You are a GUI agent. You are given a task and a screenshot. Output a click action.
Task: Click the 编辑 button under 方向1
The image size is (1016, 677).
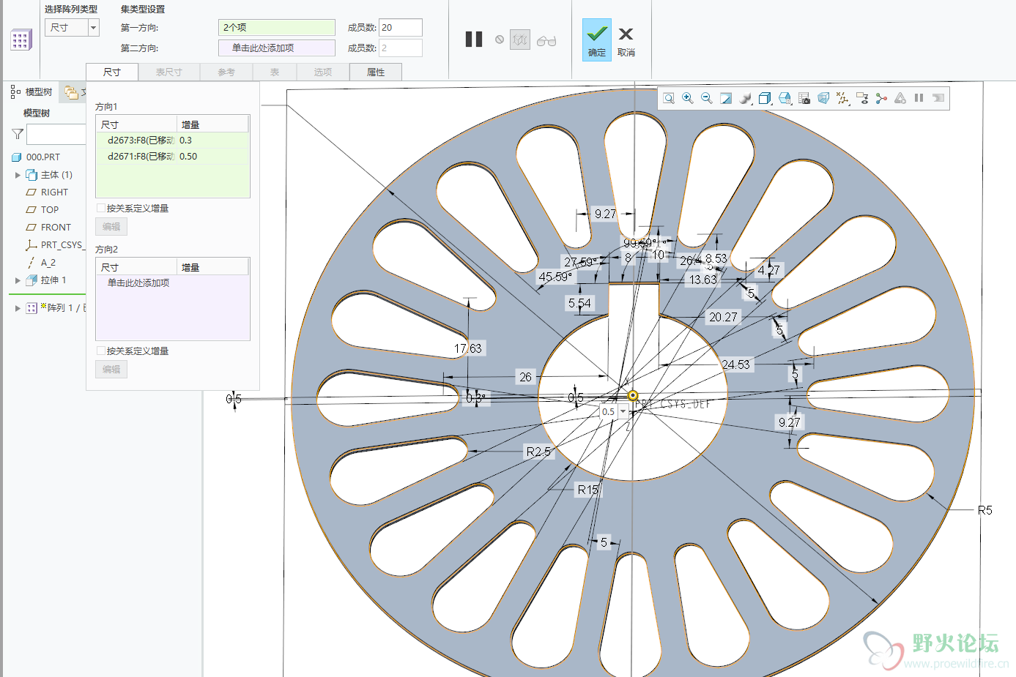point(111,227)
